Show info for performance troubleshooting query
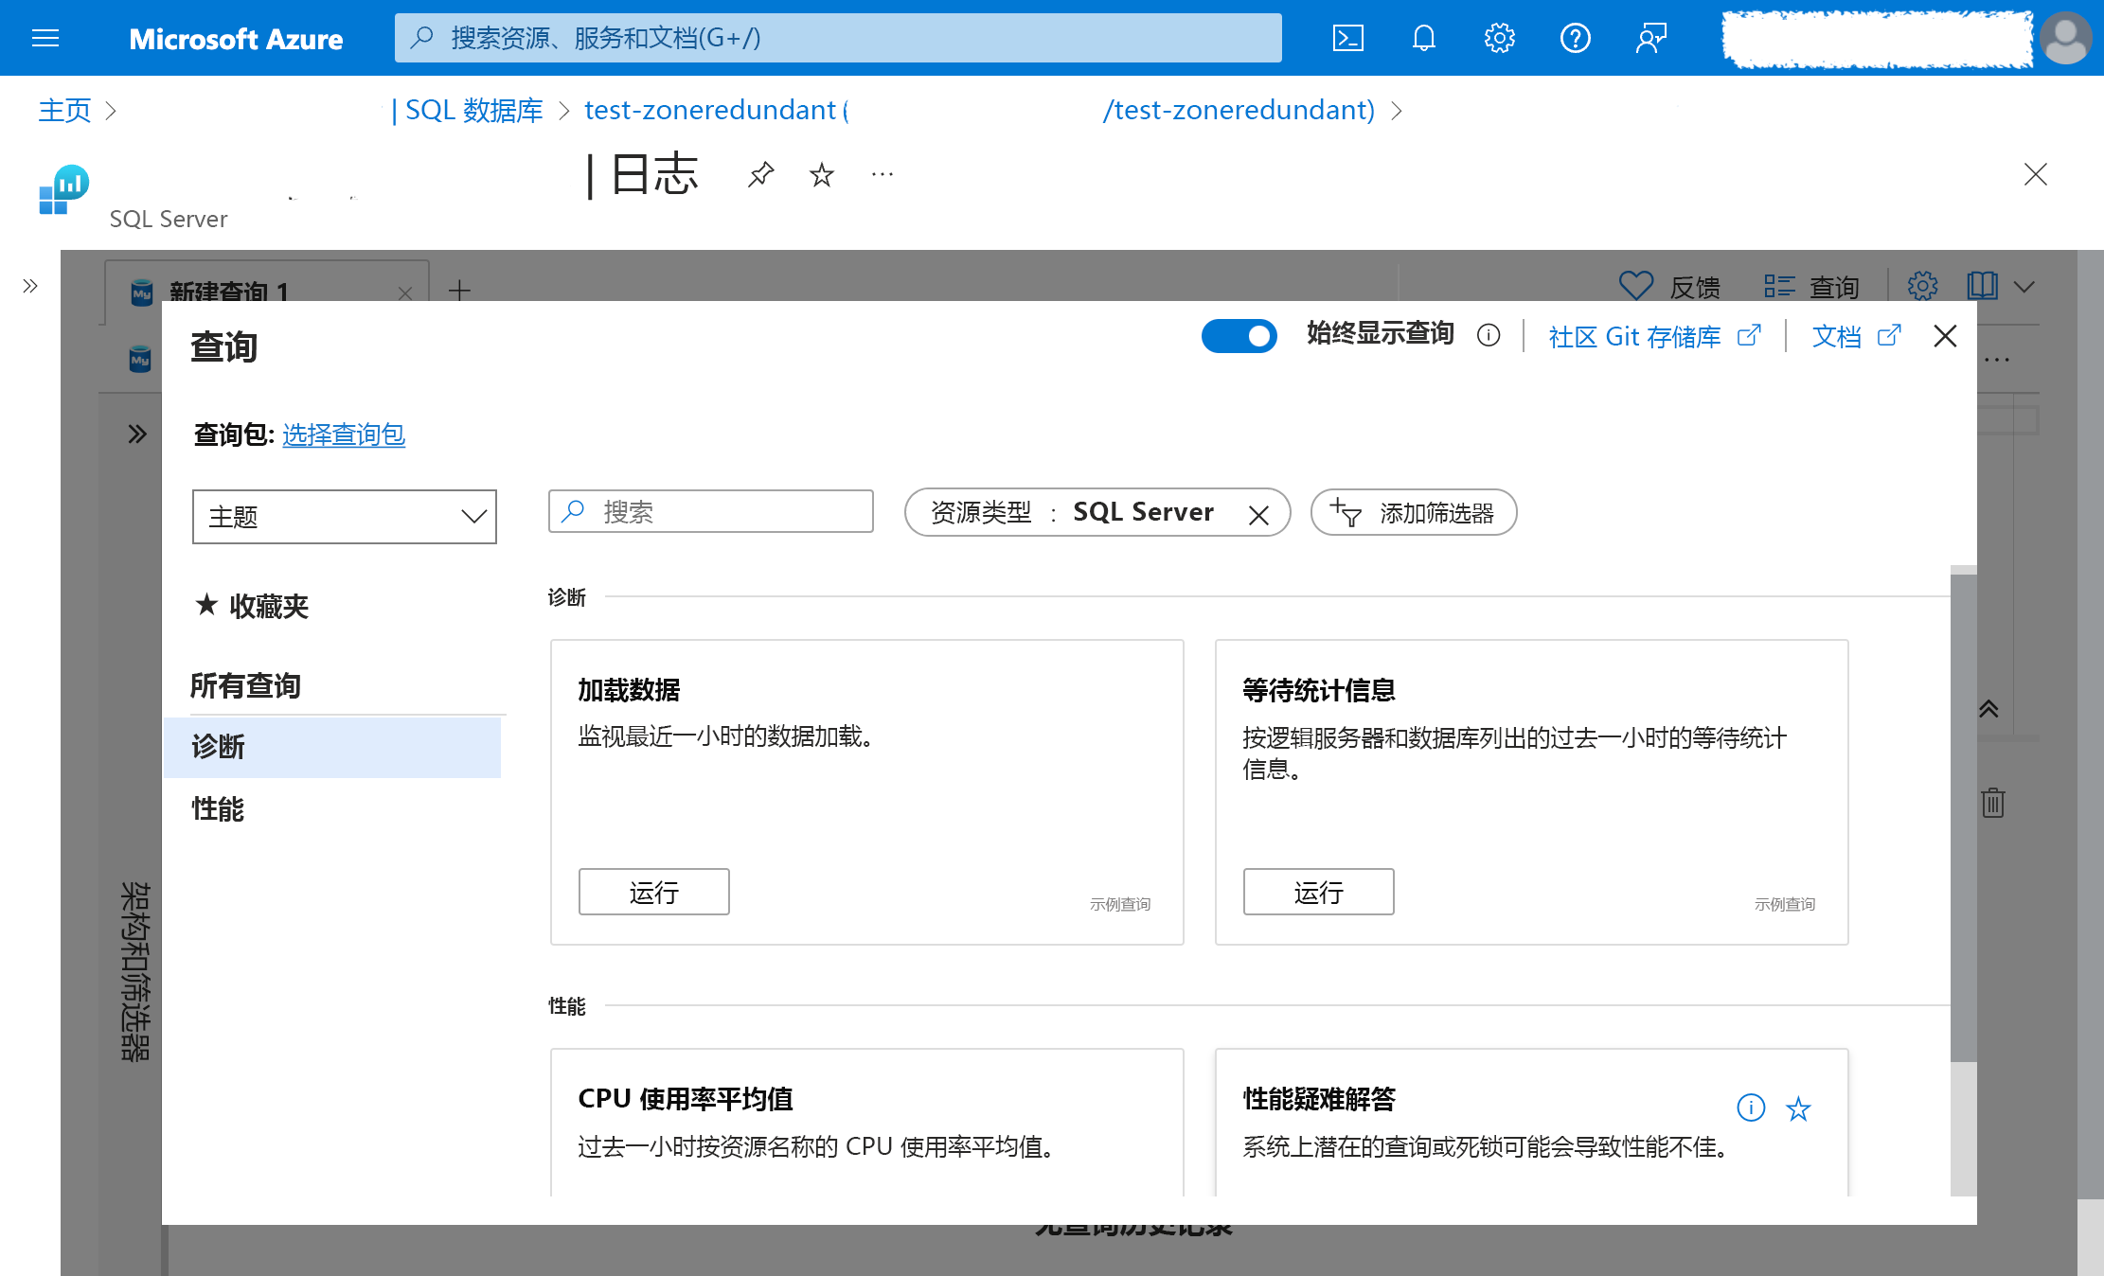 click(1751, 1108)
